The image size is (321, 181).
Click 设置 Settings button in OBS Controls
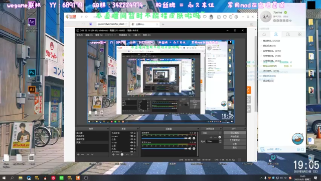tap(235, 144)
